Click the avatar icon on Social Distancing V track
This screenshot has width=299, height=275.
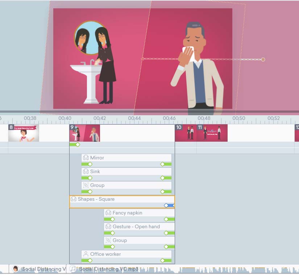(15, 269)
